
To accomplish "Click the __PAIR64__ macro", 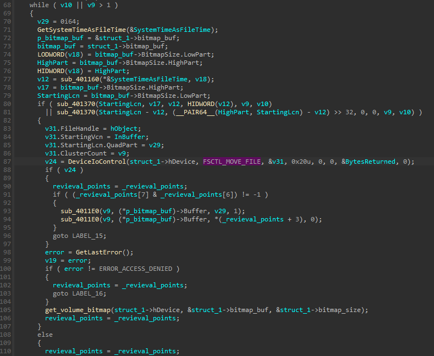I will click(x=177, y=113).
